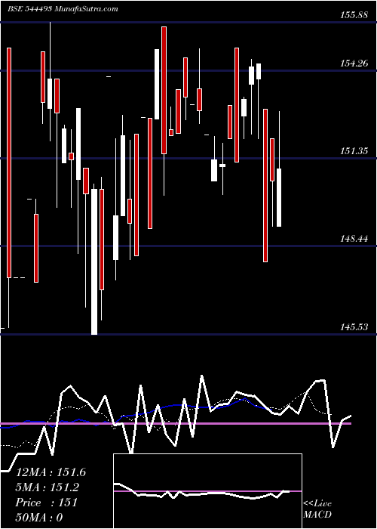Click the BSE 544493 MunafaSutra.com chart title
The height and width of the screenshot is (529, 377).
[x=63, y=9]
